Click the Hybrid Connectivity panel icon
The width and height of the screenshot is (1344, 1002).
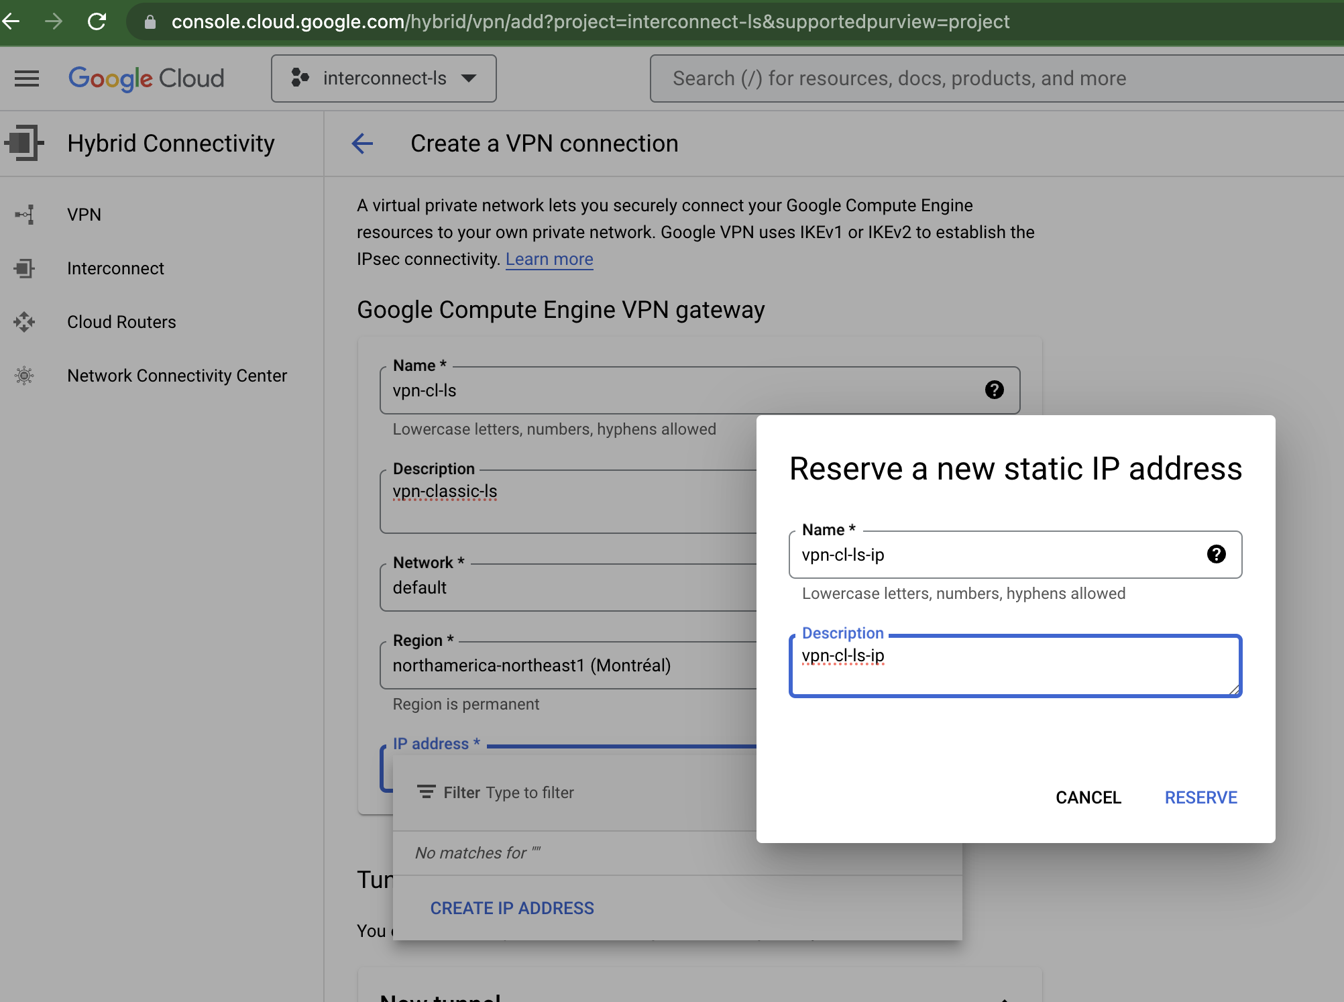[22, 144]
